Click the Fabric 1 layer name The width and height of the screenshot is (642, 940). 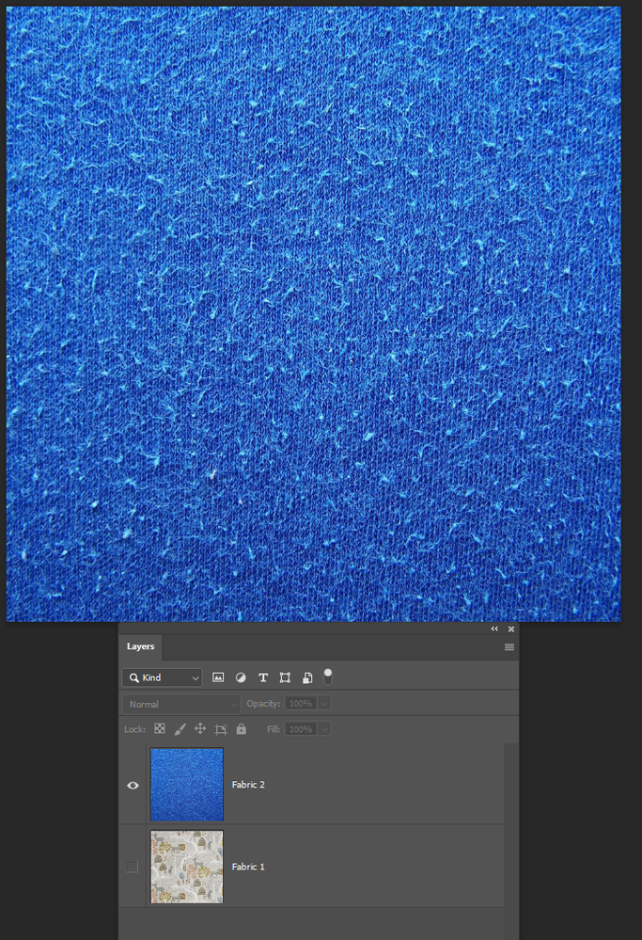tap(248, 867)
